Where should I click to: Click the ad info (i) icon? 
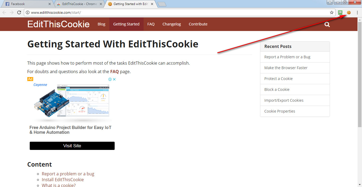pyautogui.click(x=110, y=79)
